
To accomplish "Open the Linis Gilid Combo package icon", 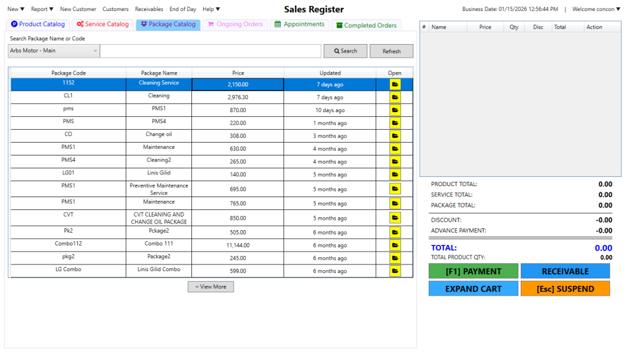I will (x=395, y=271).
